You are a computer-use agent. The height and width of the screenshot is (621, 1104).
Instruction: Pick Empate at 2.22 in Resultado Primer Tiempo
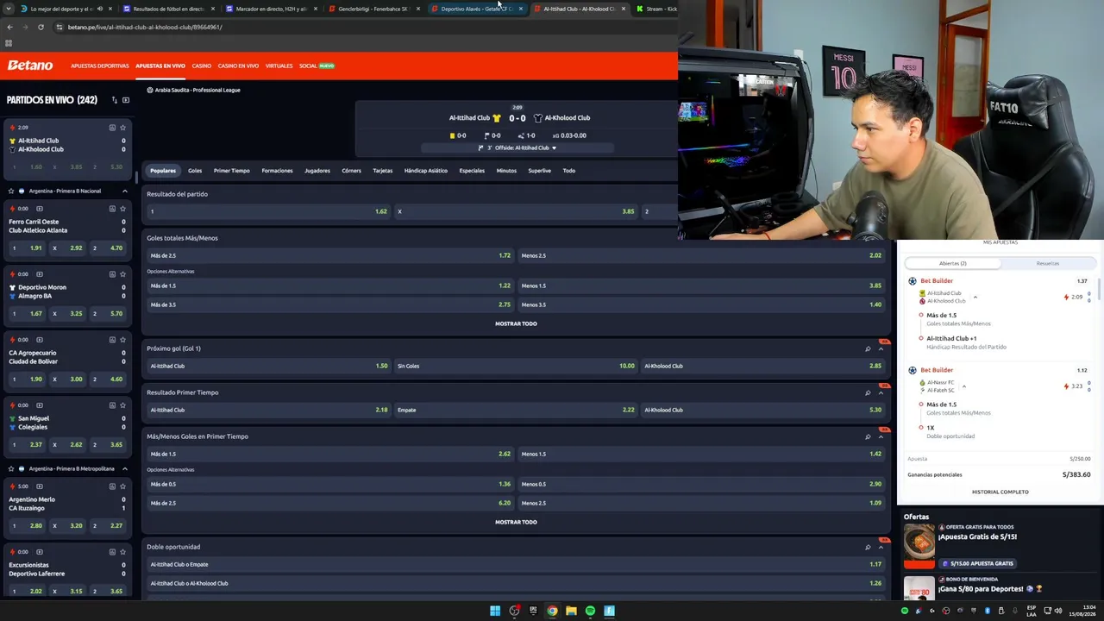coord(516,410)
